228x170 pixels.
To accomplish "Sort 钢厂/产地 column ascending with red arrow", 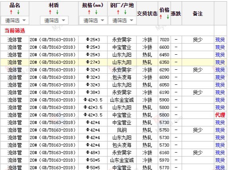I will click(118, 12).
